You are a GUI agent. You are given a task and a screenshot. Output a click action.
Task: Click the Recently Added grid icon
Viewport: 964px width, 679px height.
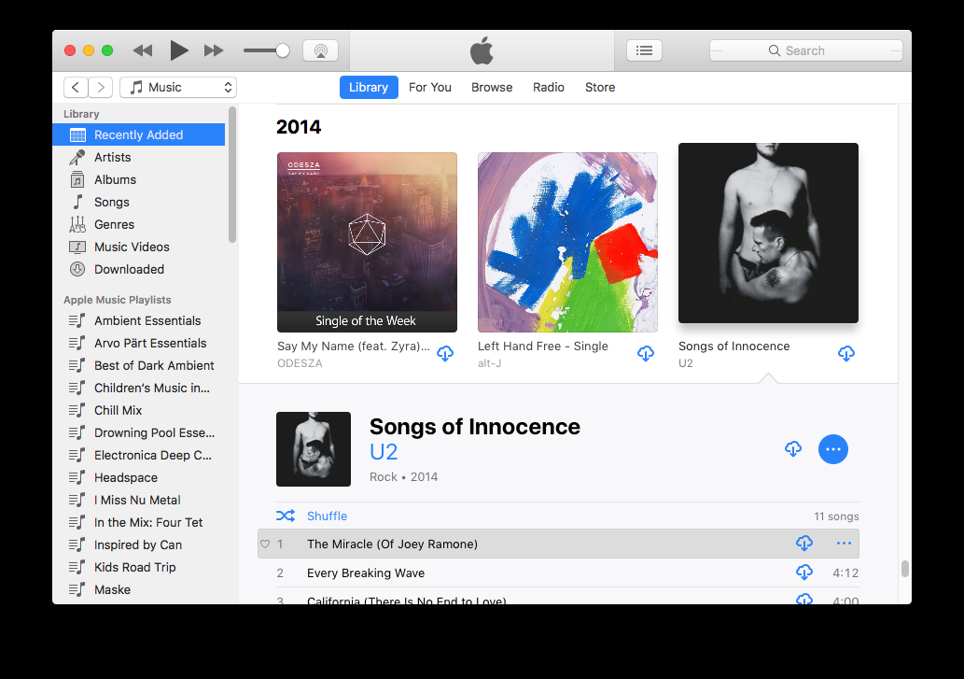coord(77,134)
